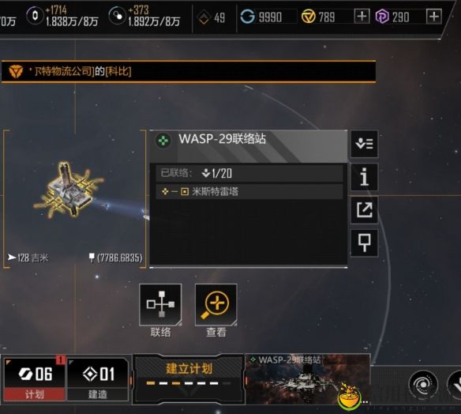The height and width of the screenshot is (414, 461).
Task: Switch to the 01 建造 tab
Action: (x=98, y=379)
